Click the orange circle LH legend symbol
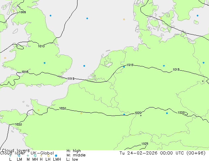Viewport: 209px width, 161px height. (48, 155)
